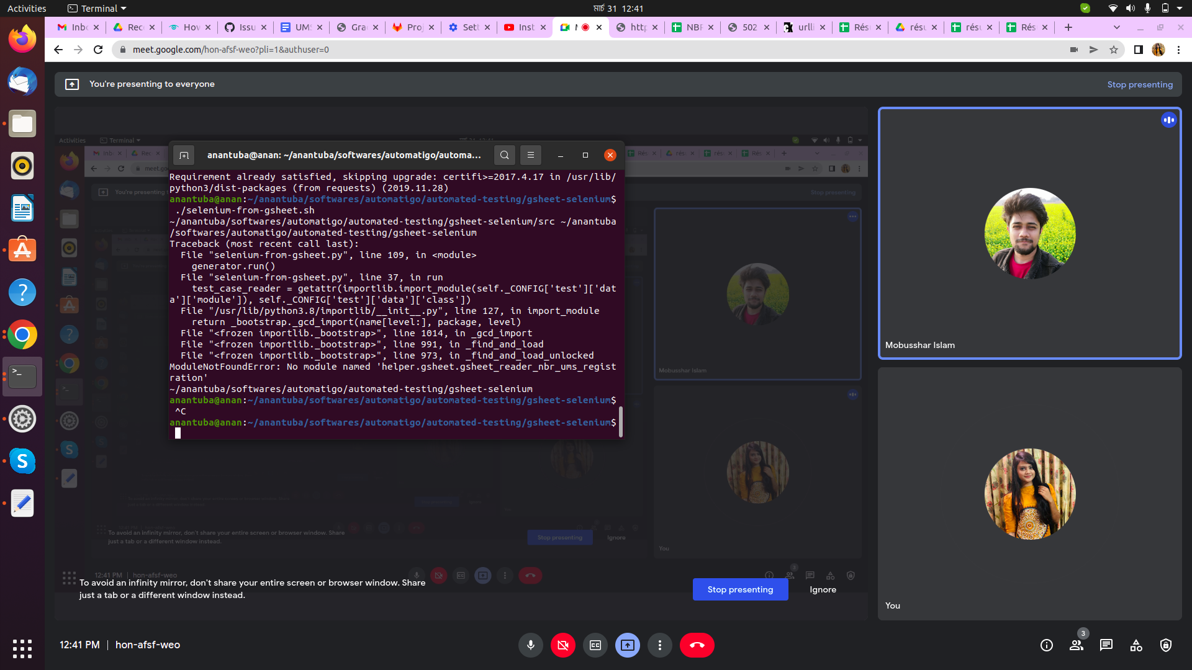Image resolution: width=1192 pixels, height=670 pixels.
Task: Select the You video tile
Action: [1029, 494]
